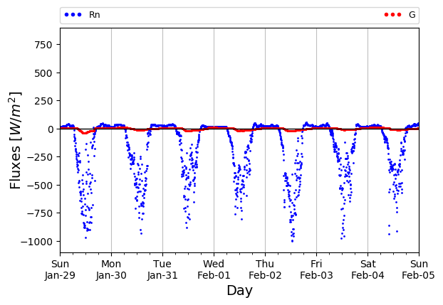443x305 pixels.
Task: Click the y-axis tick label −750
Action: (40, 213)
